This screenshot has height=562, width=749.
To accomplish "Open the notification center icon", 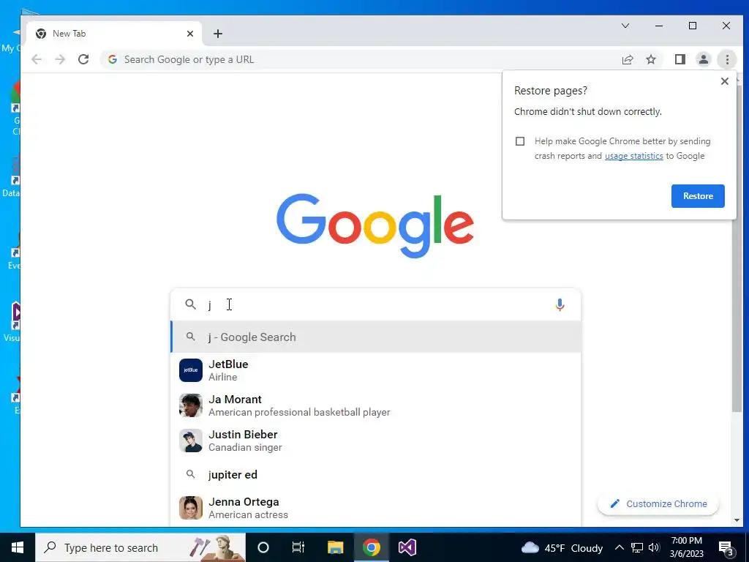I will tap(726, 547).
